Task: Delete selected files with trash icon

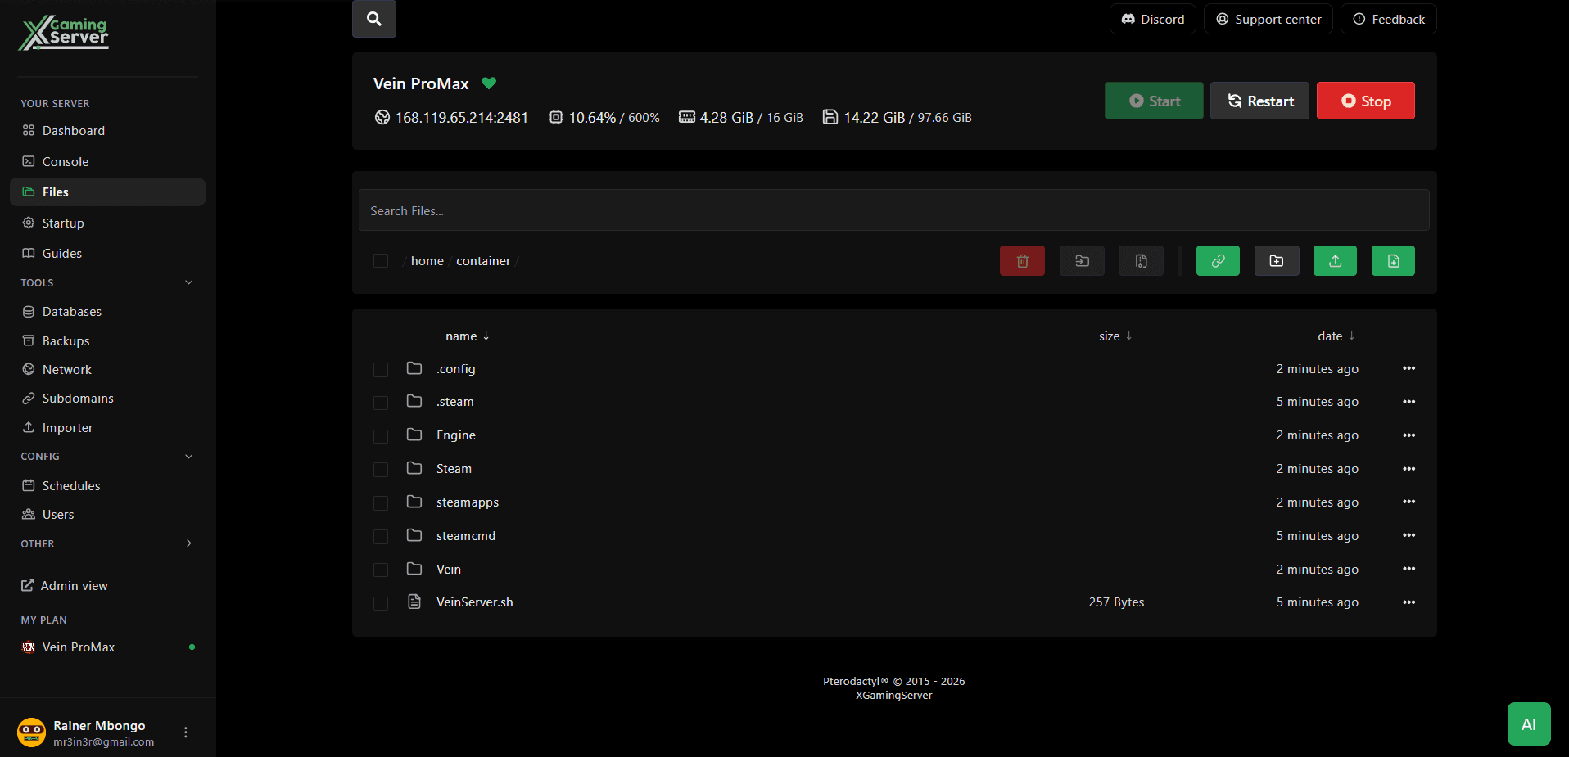Action: pyautogui.click(x=1022, y=260)
